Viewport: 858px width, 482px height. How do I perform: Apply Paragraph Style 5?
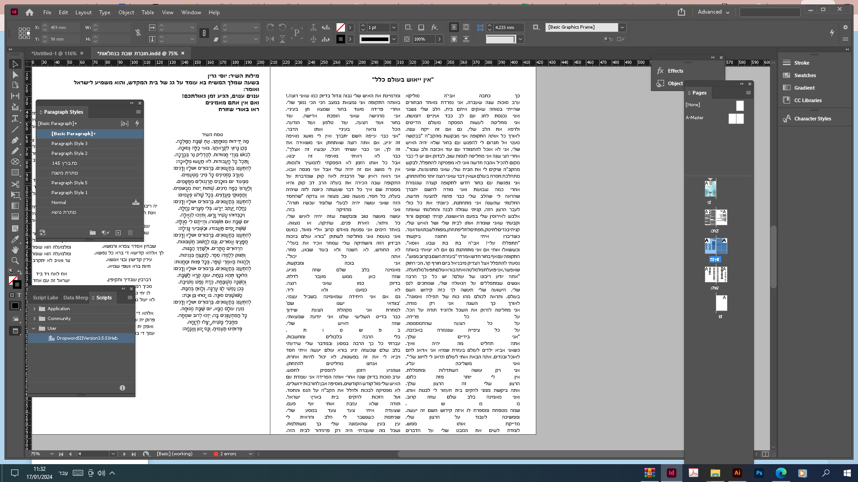point(69,183)
